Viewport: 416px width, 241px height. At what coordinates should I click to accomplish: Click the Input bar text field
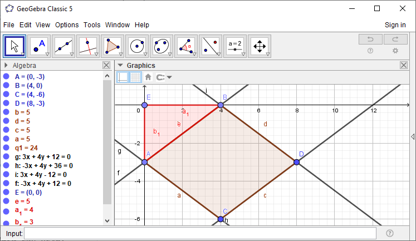click(200, 233)
